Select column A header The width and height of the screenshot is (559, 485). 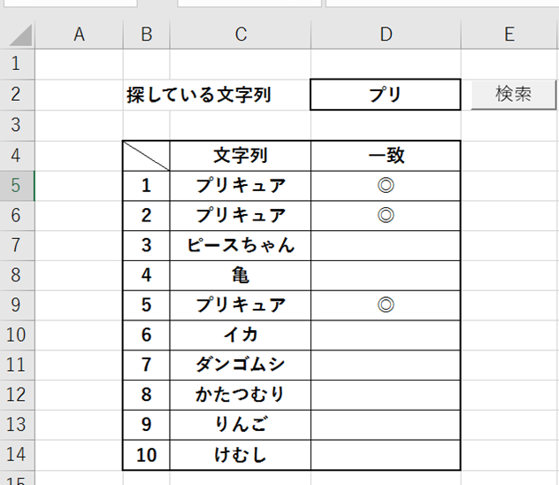tap(79, 35)
